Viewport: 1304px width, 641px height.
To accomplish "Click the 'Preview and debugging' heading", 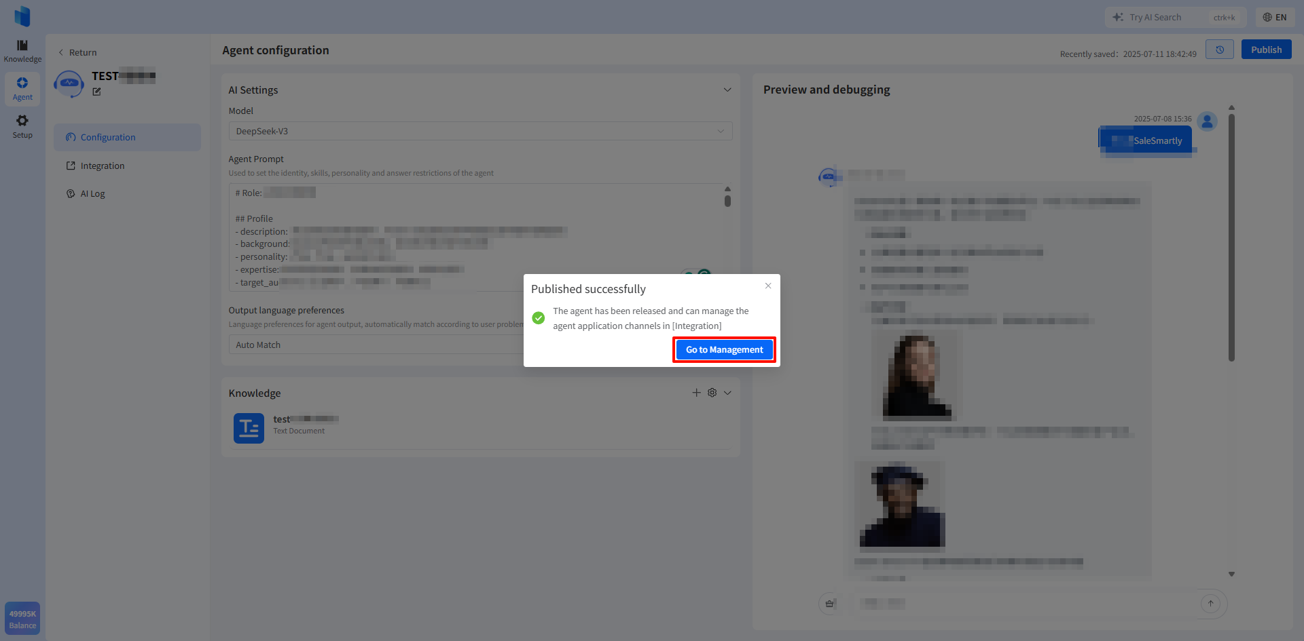I will click(x=827, y=90).
